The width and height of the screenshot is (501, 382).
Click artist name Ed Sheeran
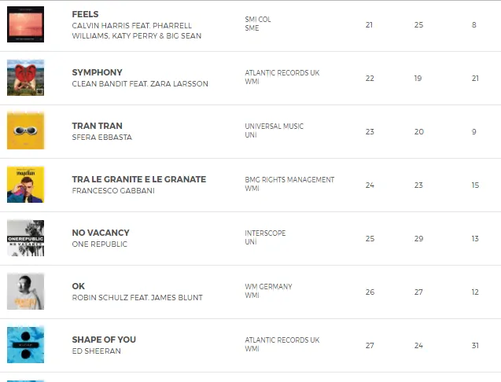tap(96, 351)
